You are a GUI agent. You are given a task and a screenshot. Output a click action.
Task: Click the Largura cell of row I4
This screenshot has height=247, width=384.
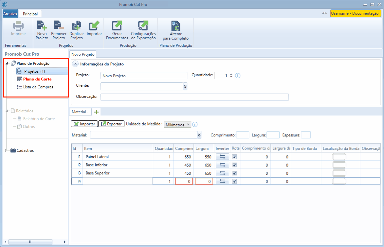(204, 181)
